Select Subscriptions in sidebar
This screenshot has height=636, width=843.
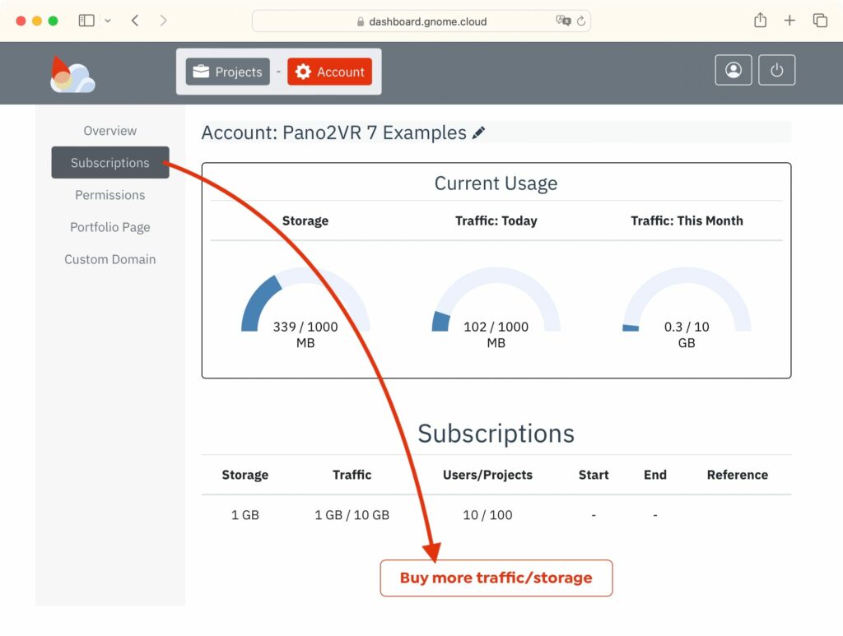pyautogui.click(x=110, y=162)
